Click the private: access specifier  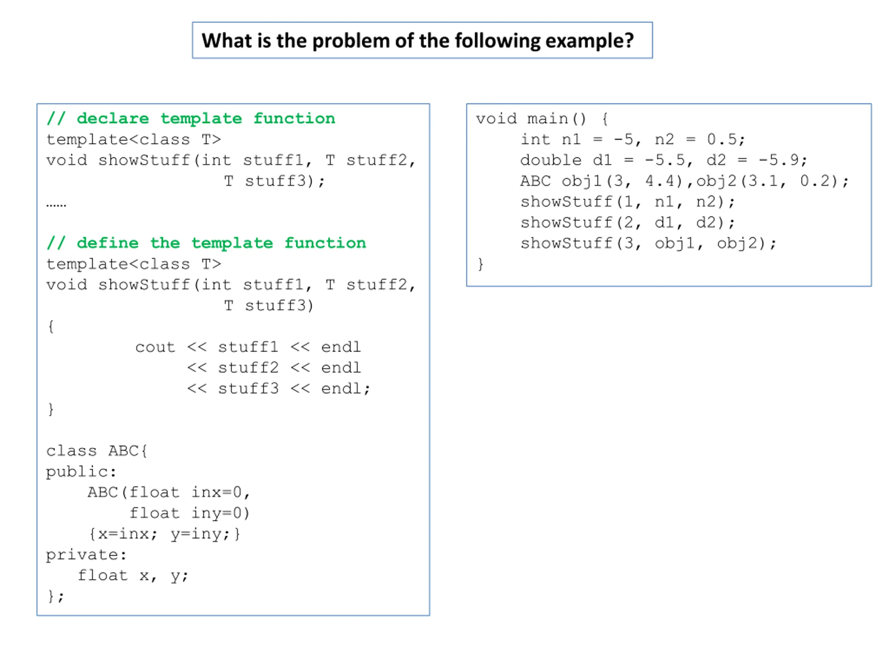click(x=86, y=555)
